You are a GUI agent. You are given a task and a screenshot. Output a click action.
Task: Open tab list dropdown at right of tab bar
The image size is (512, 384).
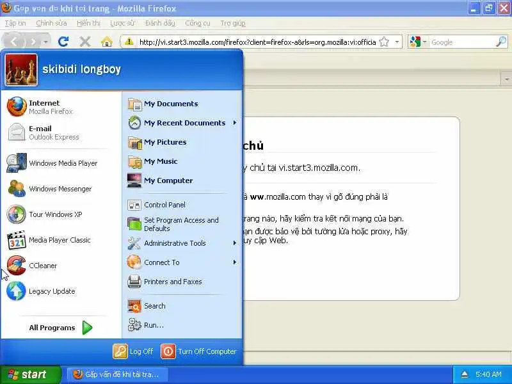click(506, 79)
